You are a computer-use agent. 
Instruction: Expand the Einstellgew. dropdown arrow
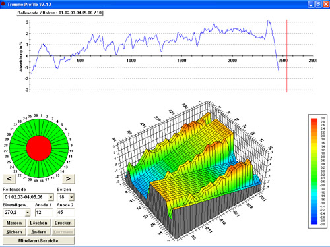(28, 212)
